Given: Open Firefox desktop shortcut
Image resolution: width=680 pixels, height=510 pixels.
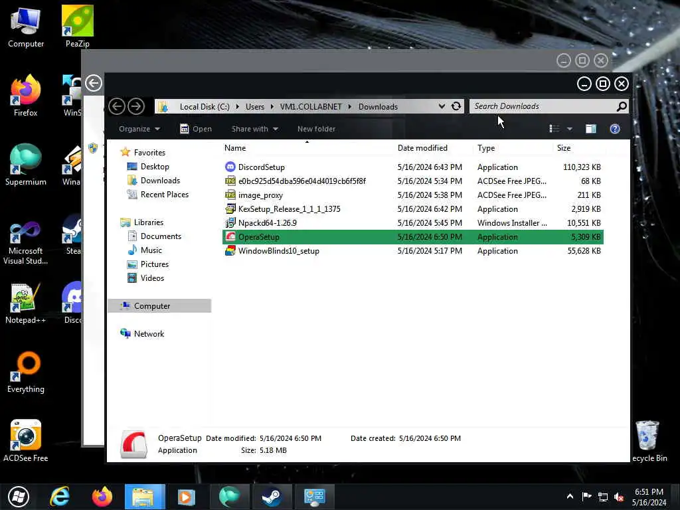Looking at the screenshot, I should coord(26,96).
